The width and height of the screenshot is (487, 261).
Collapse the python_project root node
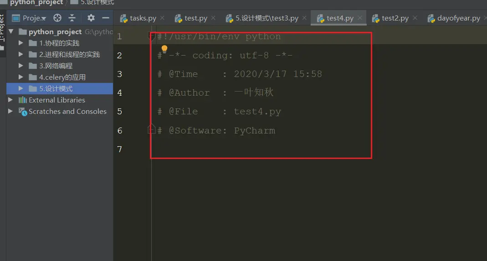coord(11,32)
